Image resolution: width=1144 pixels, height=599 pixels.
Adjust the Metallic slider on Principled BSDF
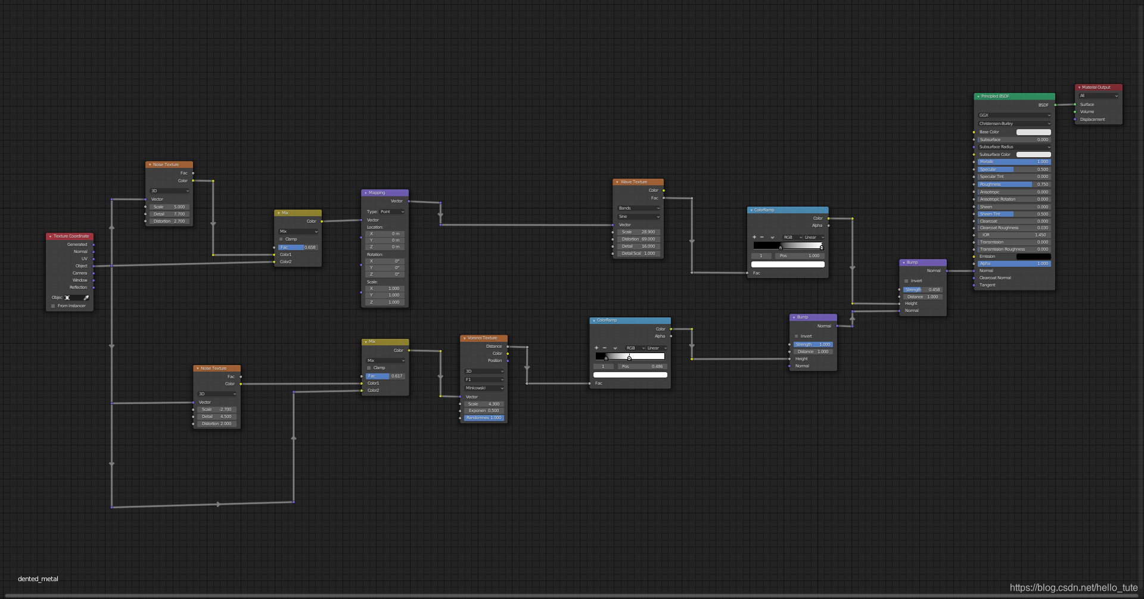[x=1014, y=162]
